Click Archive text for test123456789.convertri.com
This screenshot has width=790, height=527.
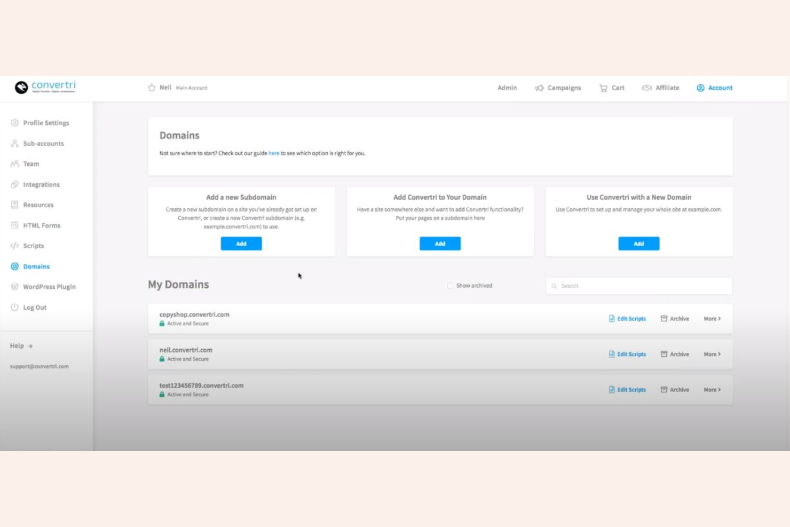click(x=680, y=390)
